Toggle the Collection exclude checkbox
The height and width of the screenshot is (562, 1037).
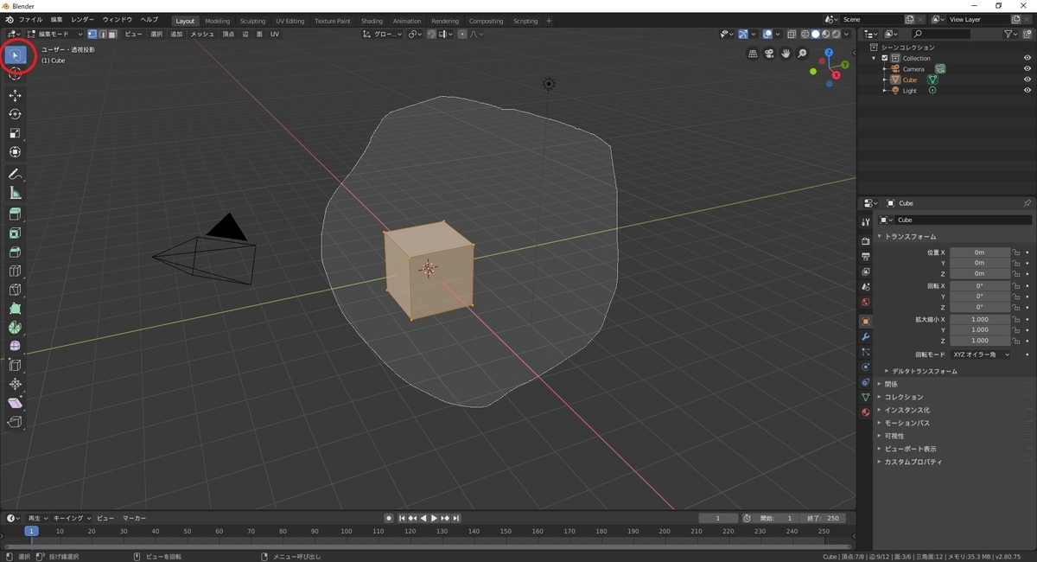coord(885,58)
